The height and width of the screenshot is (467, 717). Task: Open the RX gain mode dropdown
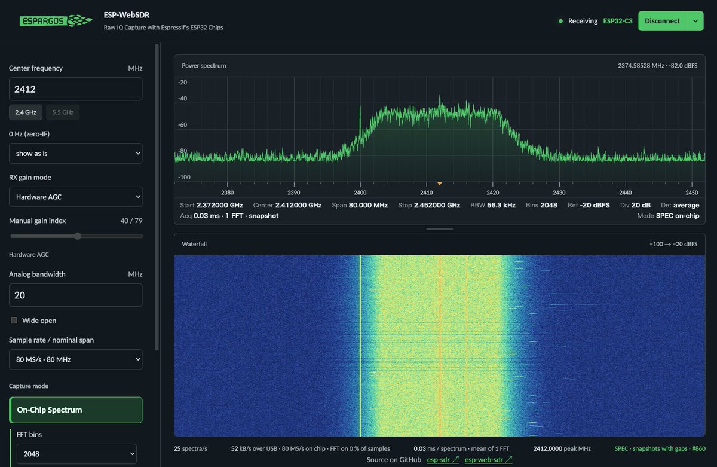76,197
